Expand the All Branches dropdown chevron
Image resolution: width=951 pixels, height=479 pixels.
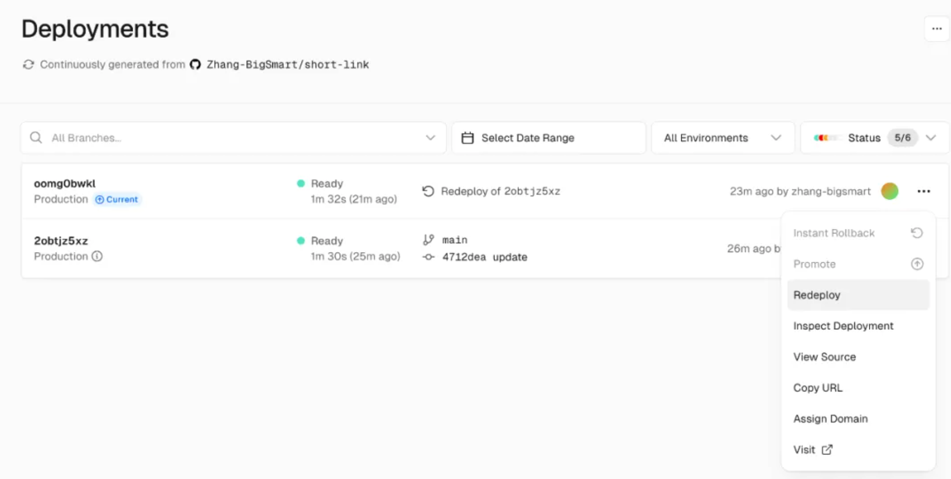click(x=430, y=138)
